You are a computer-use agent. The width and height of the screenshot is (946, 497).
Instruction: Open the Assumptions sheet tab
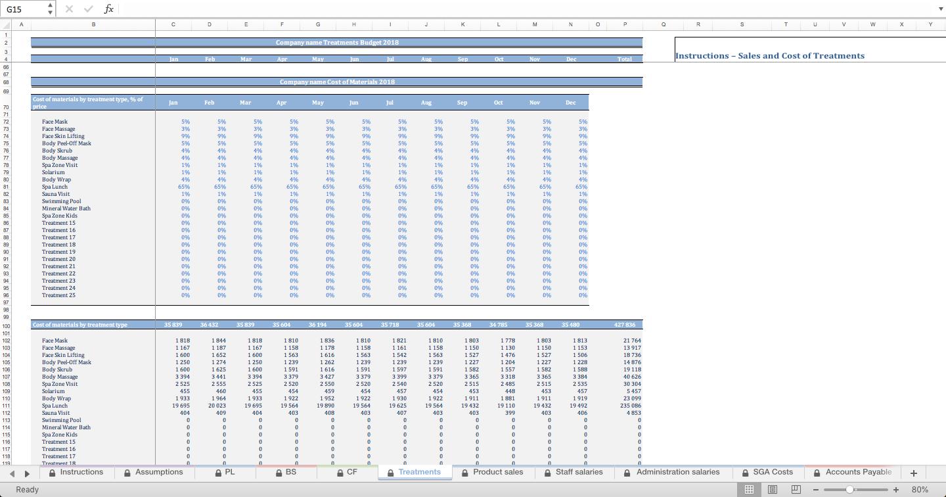[153, 472]
